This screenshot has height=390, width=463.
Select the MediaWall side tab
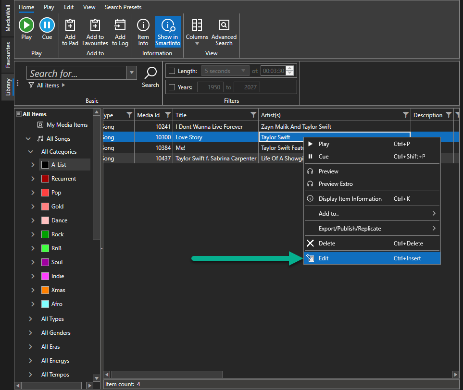pos(8,18)
